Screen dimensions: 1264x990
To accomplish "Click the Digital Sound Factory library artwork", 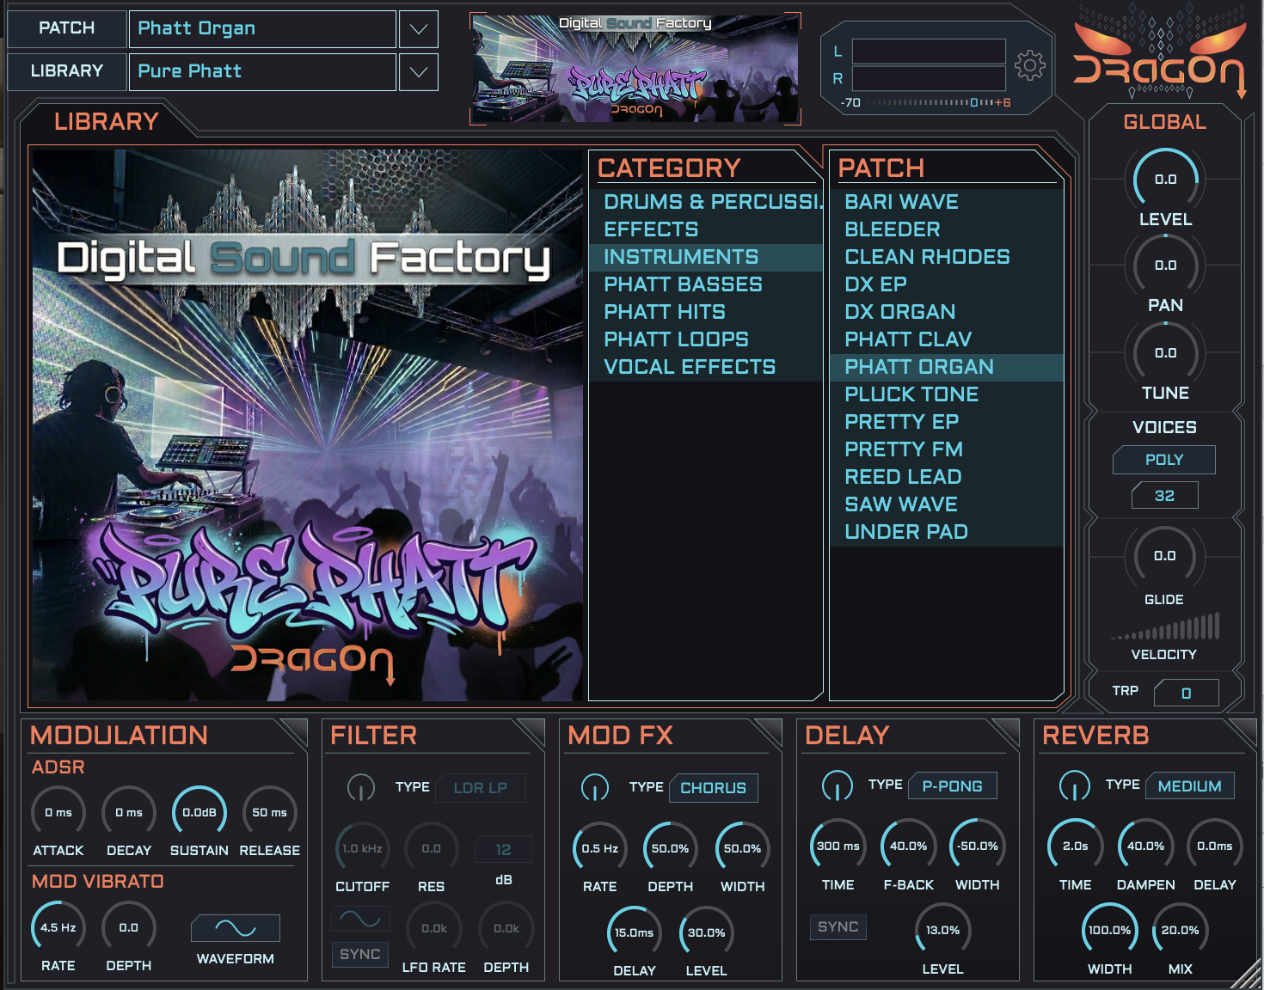I will point(307,425).
